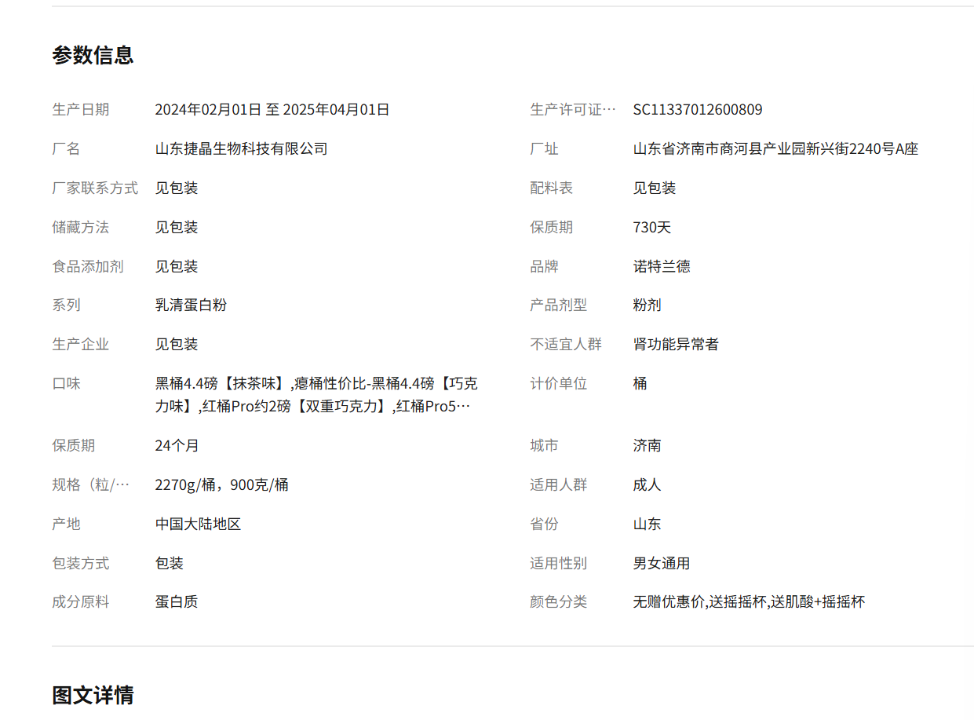Click the 厂家联系方式 label
974x720 pixels.
[x=95, y=188]
